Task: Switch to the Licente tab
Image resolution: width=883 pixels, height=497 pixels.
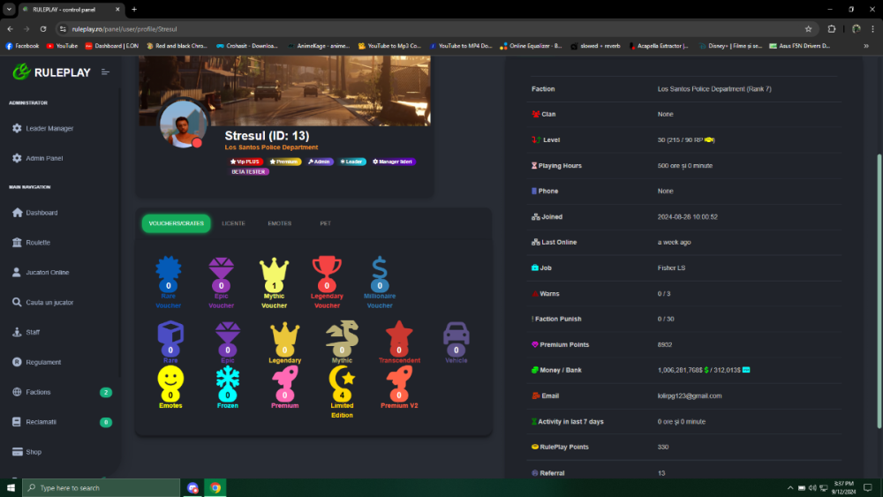Action: (233, 223)
